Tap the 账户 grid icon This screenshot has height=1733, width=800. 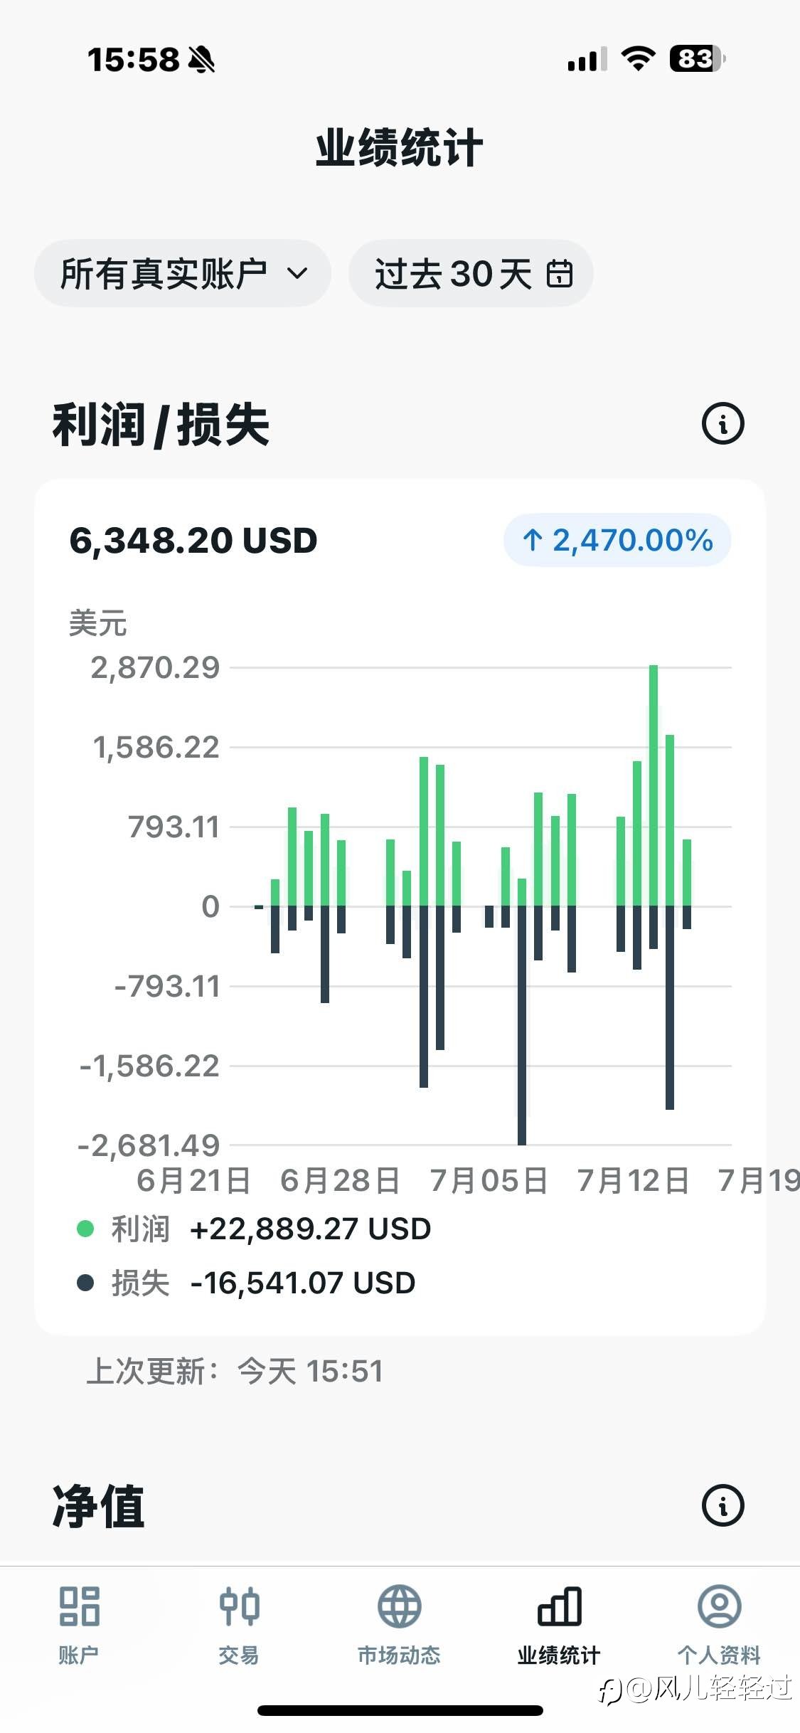[79, 1606]
